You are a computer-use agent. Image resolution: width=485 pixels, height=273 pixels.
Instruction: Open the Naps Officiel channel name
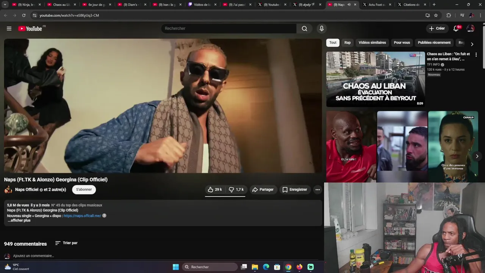27,190
